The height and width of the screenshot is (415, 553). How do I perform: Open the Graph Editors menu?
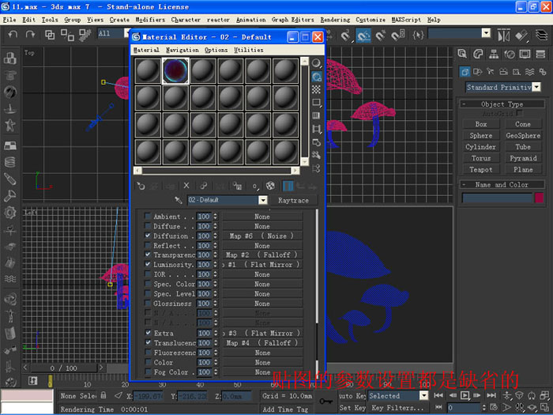pos(293,20)
